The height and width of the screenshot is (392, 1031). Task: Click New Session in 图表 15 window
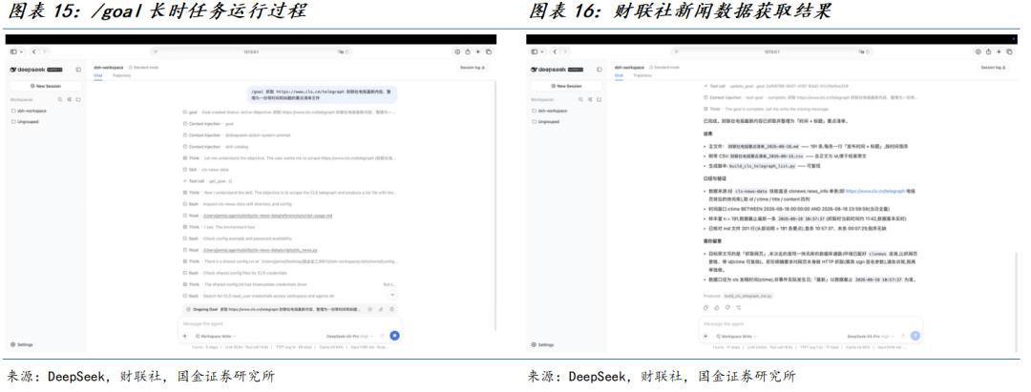pyautogui.click(x=46, y=86)
